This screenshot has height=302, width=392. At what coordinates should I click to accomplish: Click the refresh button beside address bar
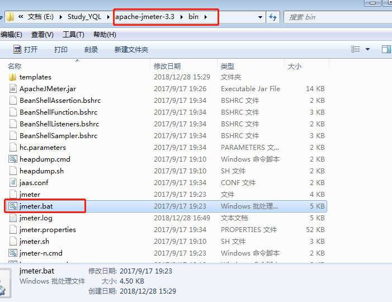(x=273, y=17)
